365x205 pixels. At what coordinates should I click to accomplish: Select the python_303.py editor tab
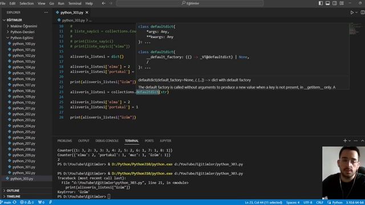click(x=72, y=13)
